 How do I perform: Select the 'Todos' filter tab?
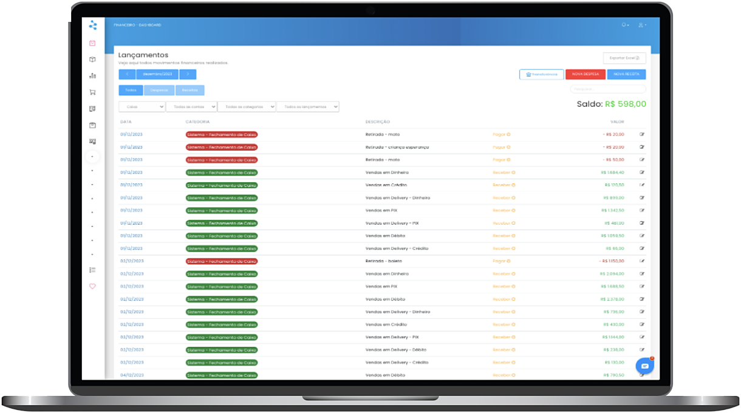coord(131,90)
